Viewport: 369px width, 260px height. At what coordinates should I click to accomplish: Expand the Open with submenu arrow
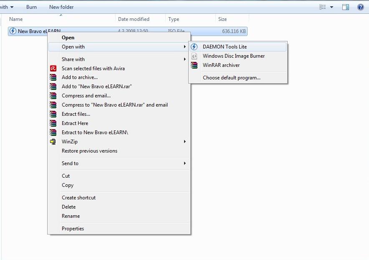[x=185, y=47]
